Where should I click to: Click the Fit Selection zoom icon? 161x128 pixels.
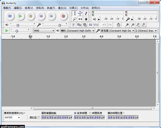[138, 25]
